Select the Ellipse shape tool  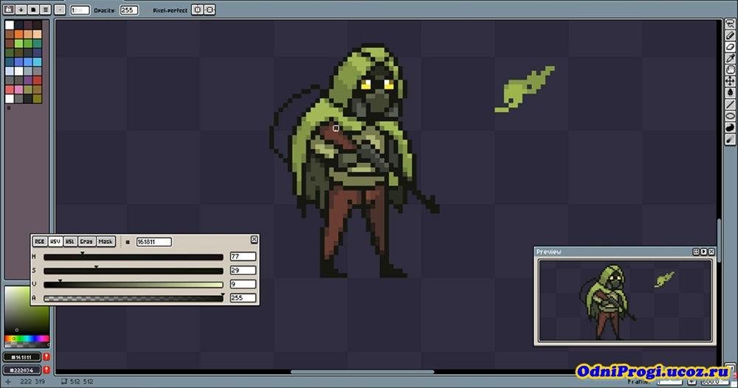tap(731, 115)
